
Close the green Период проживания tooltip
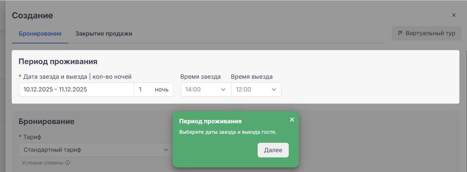point(292,120)
